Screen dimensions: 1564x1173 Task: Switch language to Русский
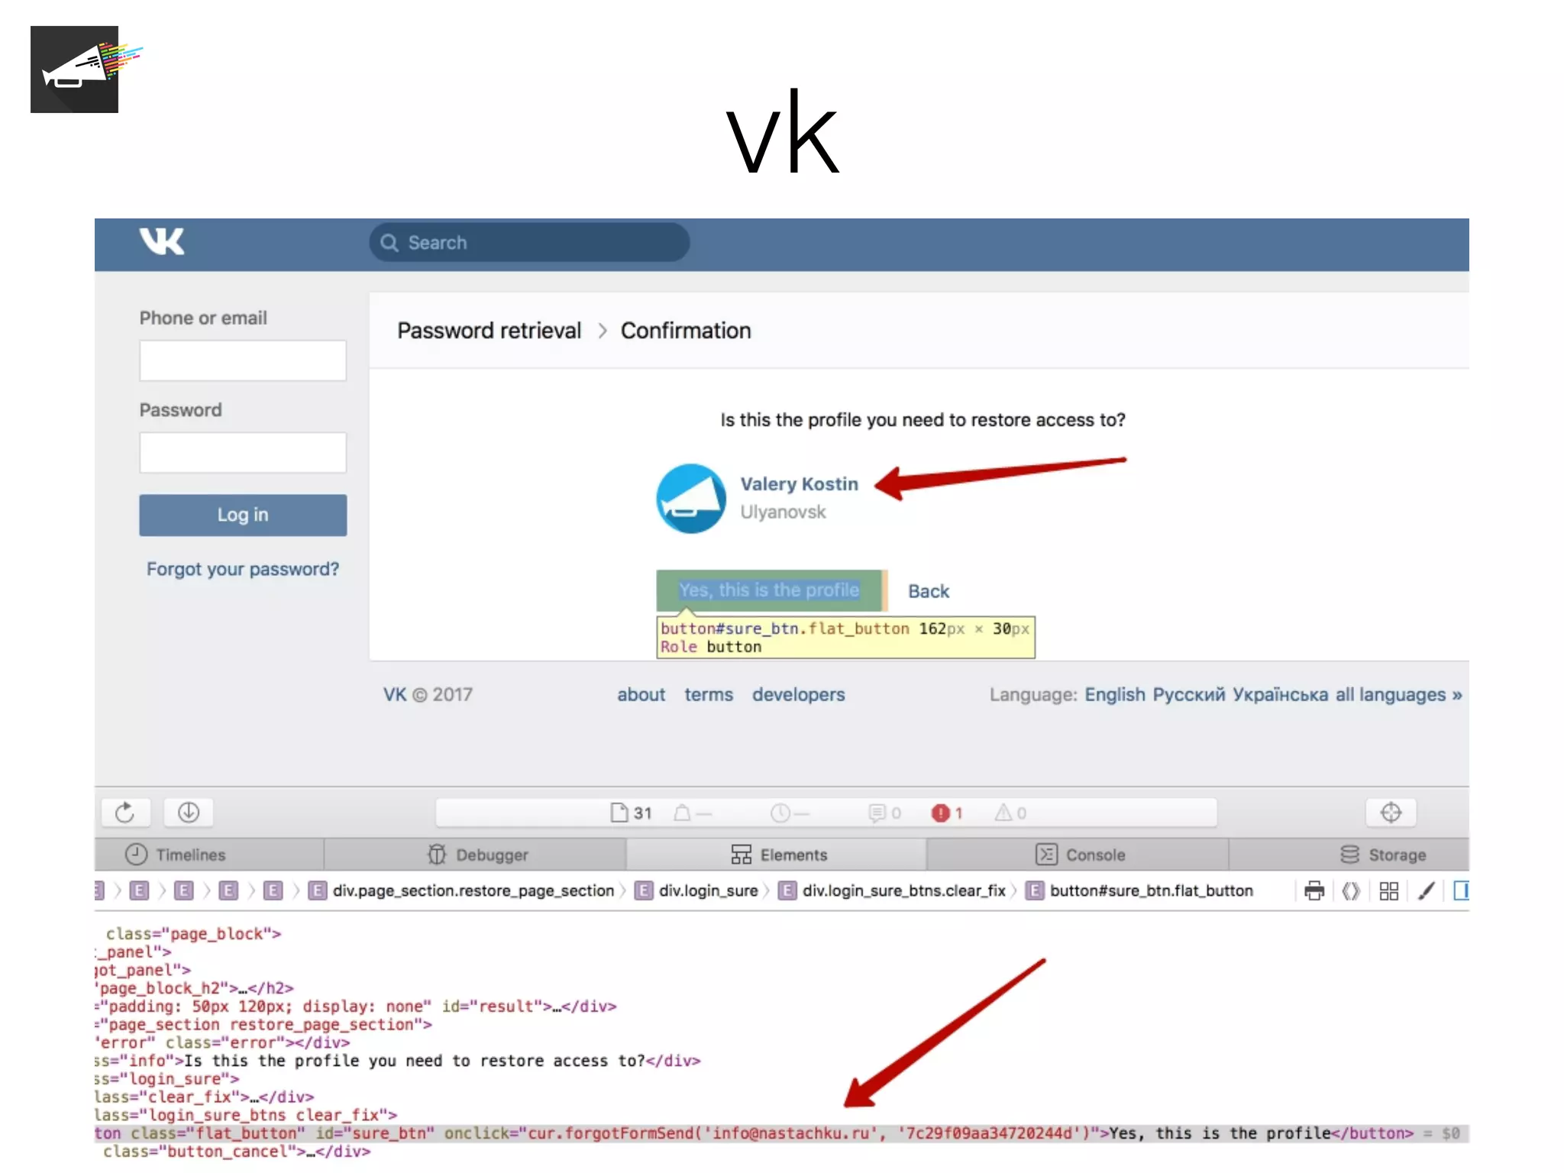pos(1189,695)
